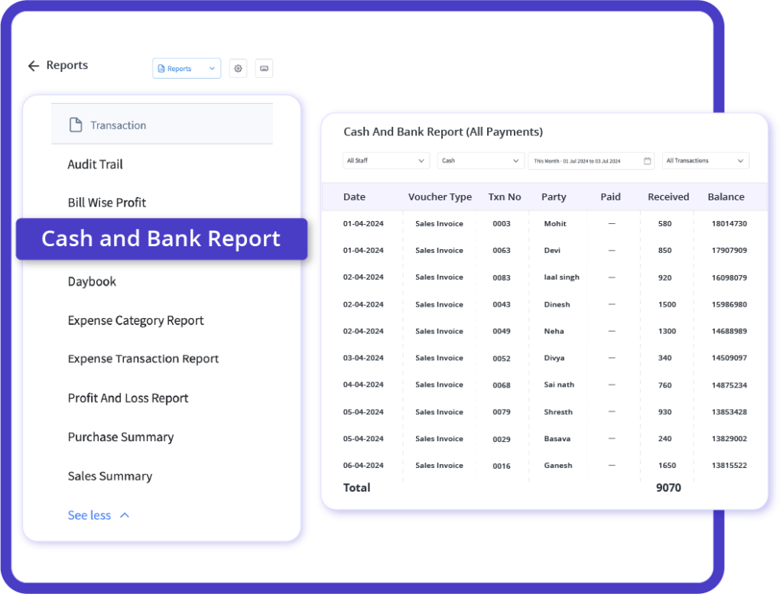Image resolution: width=783 pixels, height=594 pixels.
Task: Open the Cash payment type dropdown
Action: 479,161
